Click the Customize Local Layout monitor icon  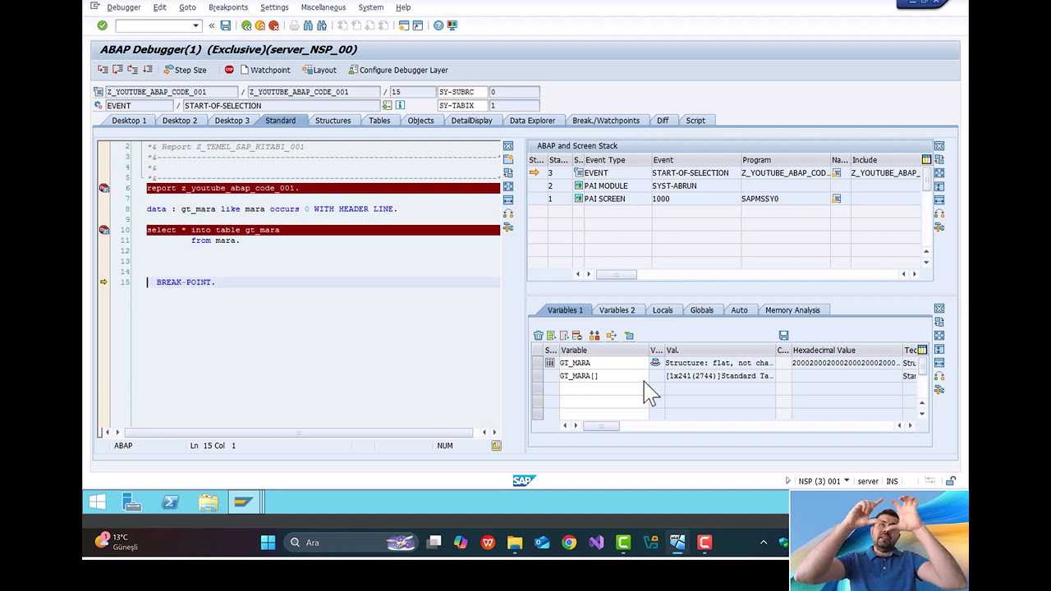pyautogui.click(x=452, y=25)
